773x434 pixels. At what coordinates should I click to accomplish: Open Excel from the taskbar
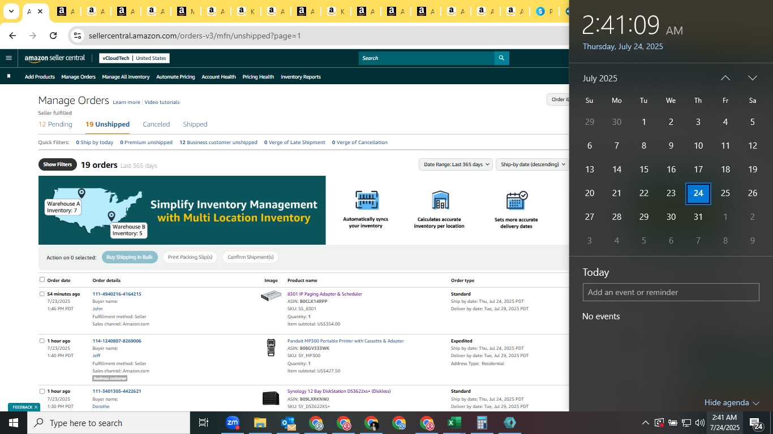[x=454, y=423]
